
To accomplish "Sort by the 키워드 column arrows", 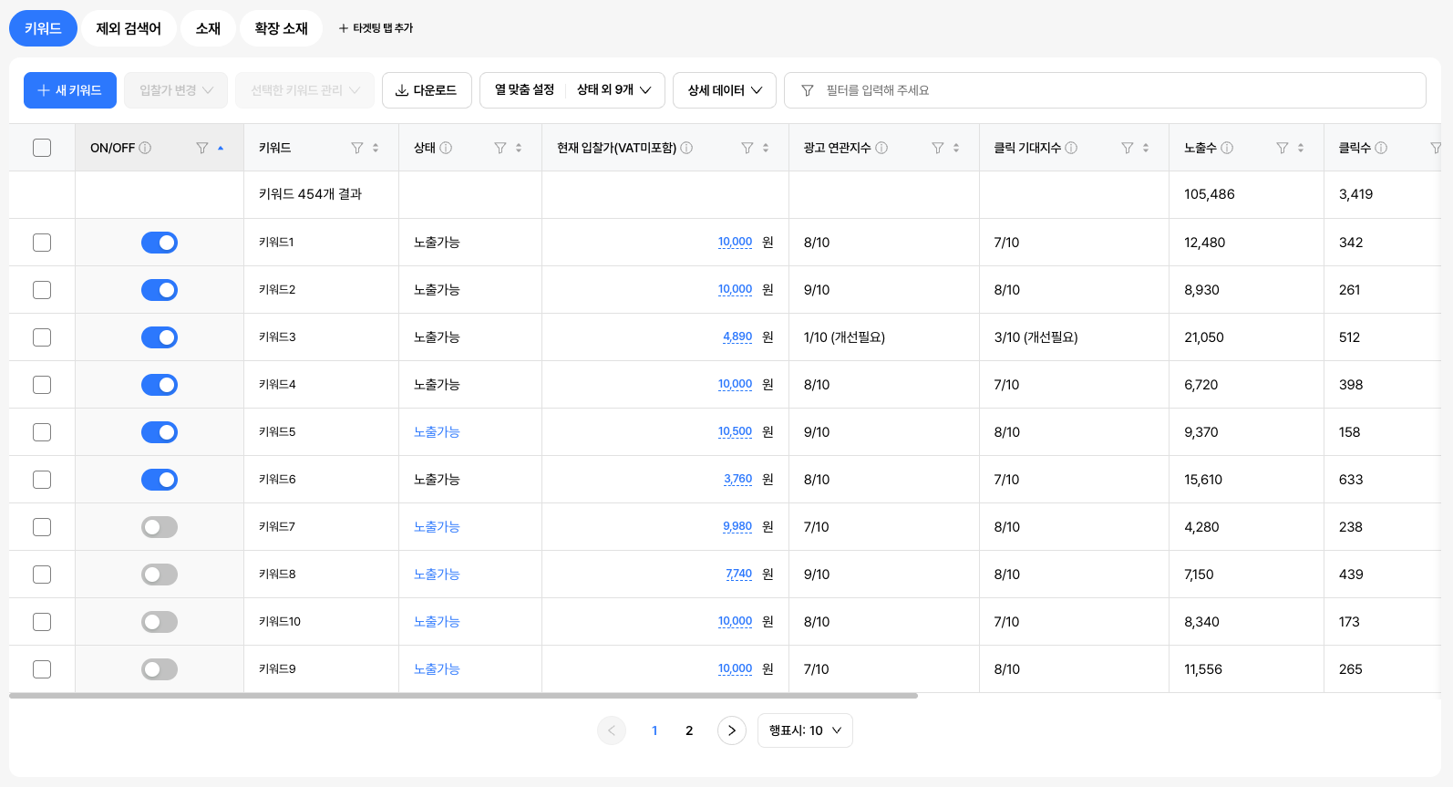I will [376, 148].
